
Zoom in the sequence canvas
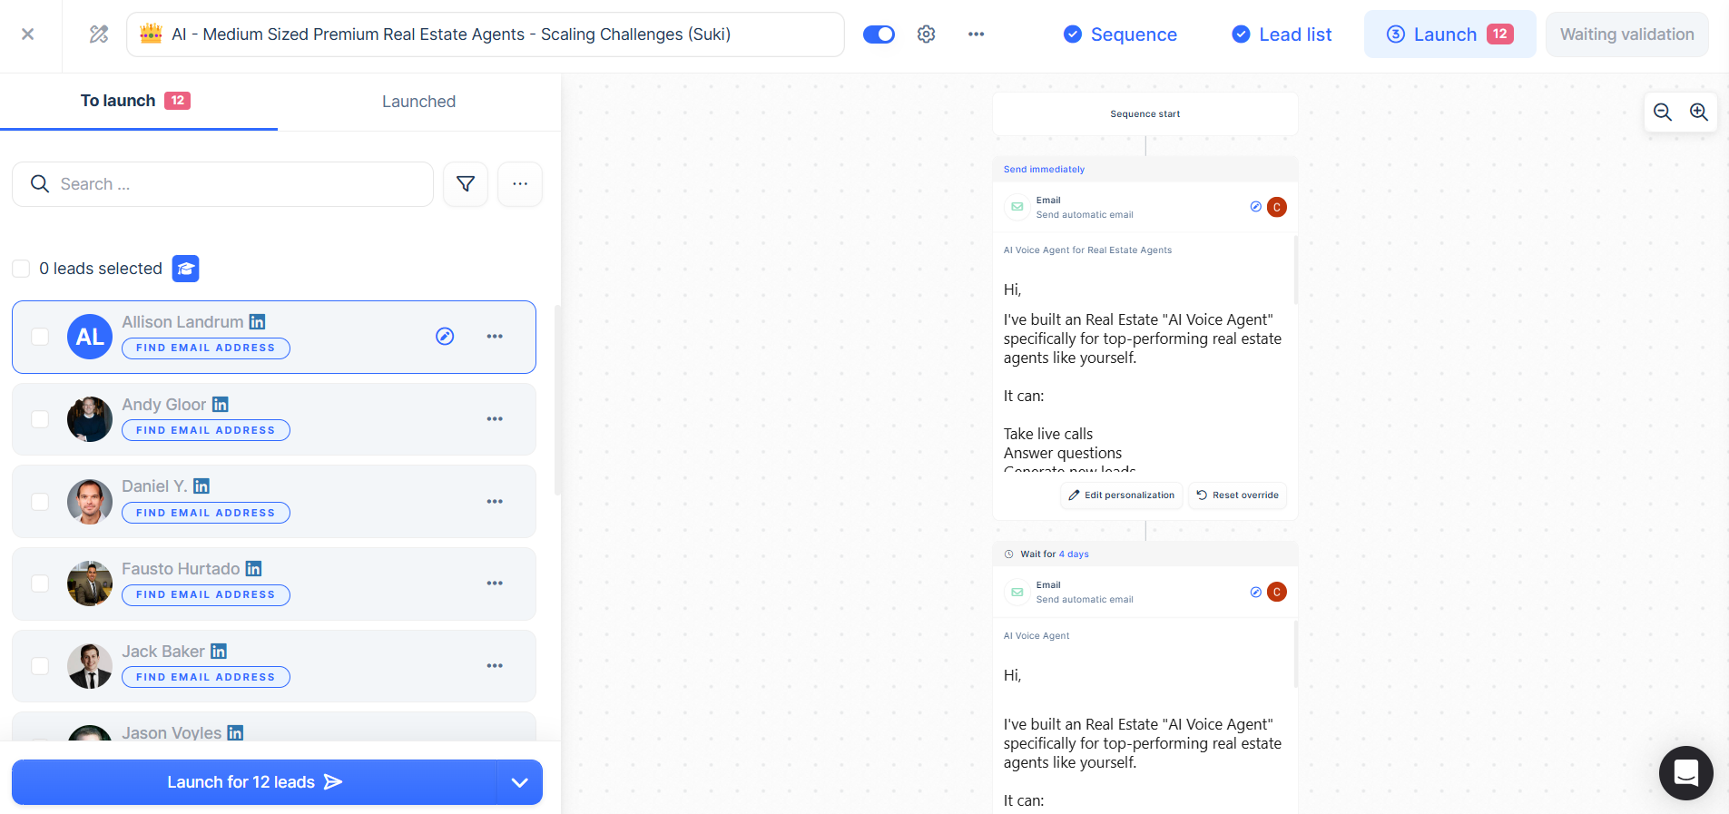point(1699,112)
